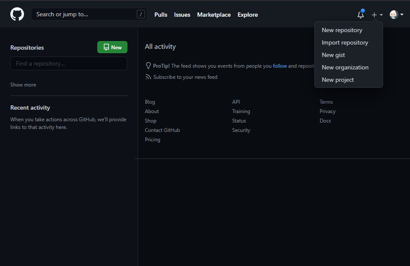Click the Repositories heading text
The height and width of the screenshot is (266, 410).
[x=27, y=48]
